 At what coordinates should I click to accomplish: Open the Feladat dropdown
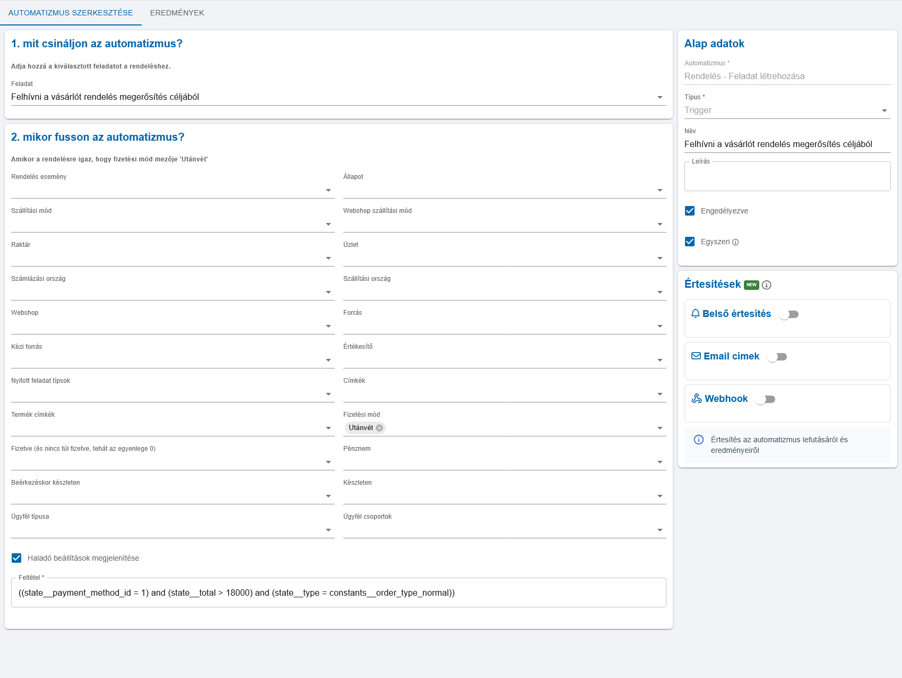339,97
